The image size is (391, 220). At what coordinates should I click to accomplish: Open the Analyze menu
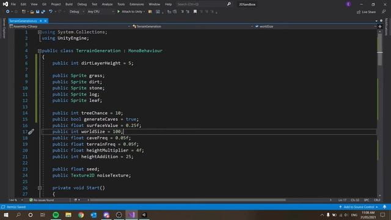click(107, 4)
